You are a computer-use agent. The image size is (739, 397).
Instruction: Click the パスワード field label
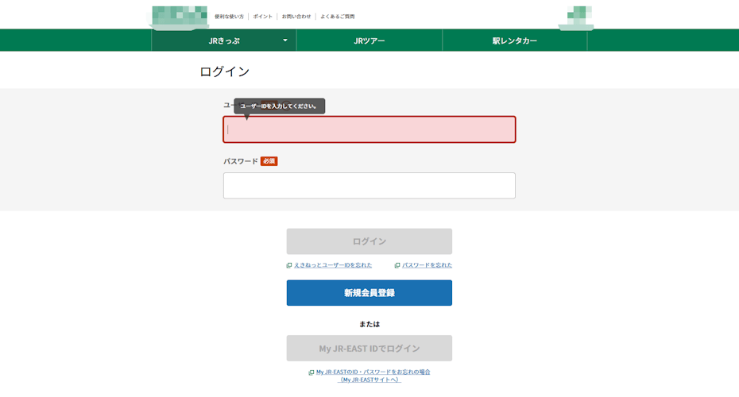240,161
